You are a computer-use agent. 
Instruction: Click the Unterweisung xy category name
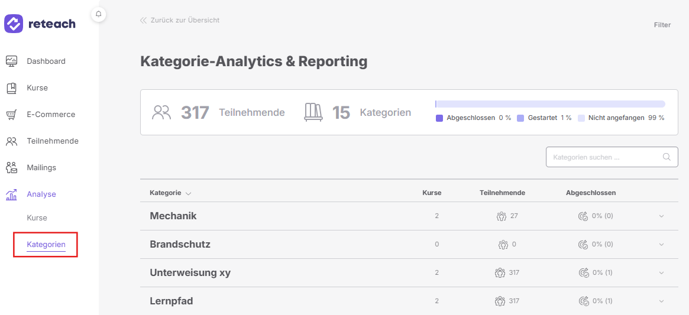(190, 273)
